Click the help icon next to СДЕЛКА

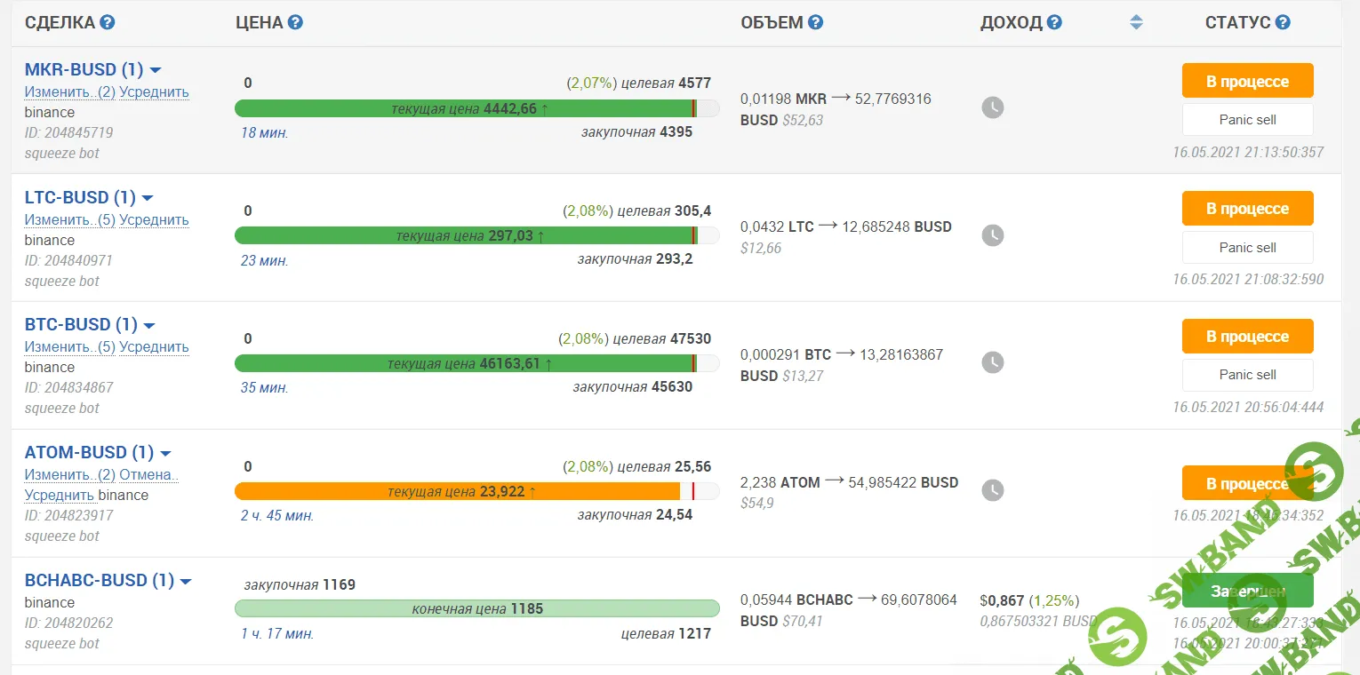[108, 23]
